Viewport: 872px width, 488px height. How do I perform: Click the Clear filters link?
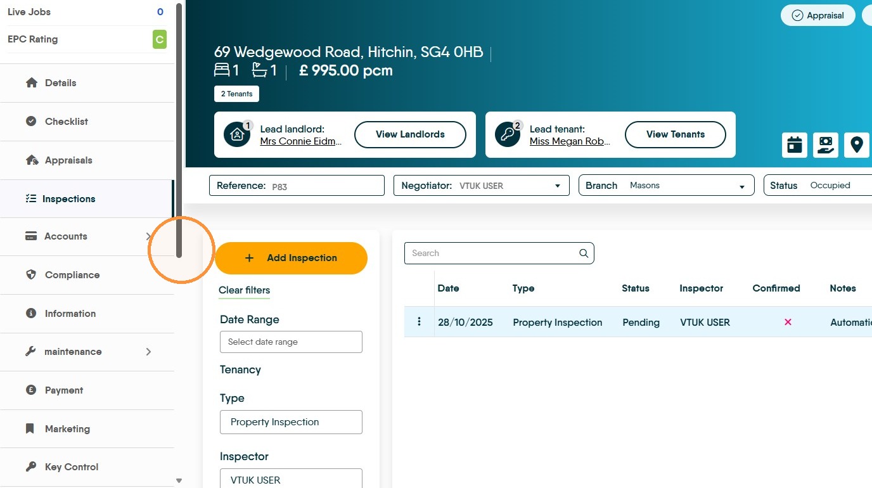point(244,290)
